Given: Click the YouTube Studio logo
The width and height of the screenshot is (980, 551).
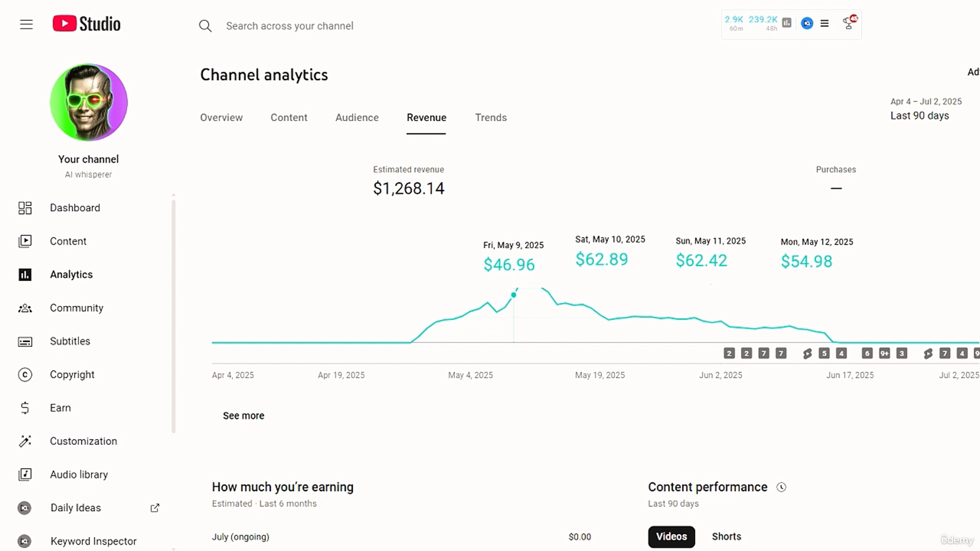Looking at the screenshot, I should [x=87, y=24].
